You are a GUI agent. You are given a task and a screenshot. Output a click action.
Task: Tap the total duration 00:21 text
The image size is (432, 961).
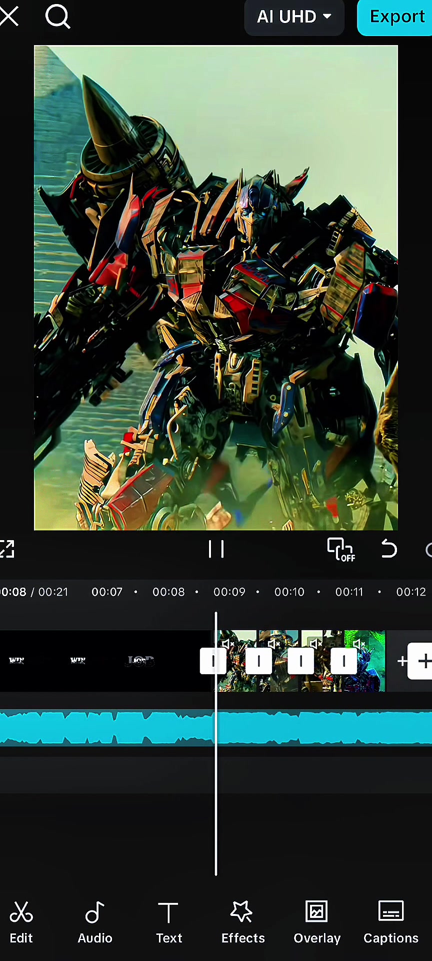53,592
